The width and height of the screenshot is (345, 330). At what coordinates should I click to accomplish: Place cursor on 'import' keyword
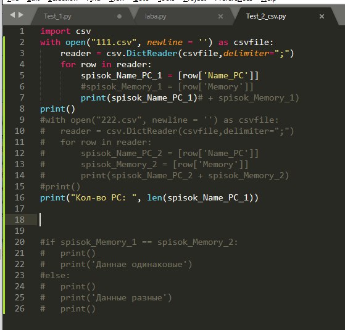55,31
